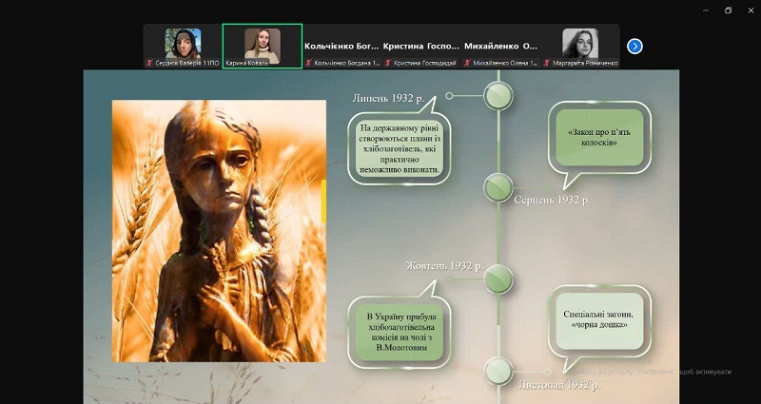Click the statue of girl with wheat image
Screen dimensions: 761x404
tap(219, 231)
